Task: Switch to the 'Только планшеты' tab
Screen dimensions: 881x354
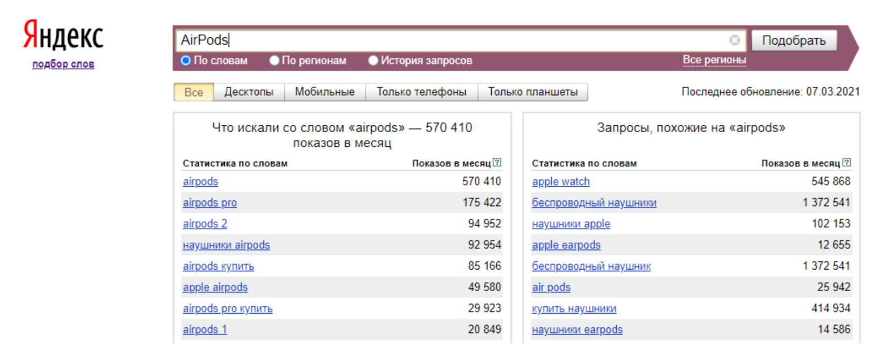Action: coord(533,92)
